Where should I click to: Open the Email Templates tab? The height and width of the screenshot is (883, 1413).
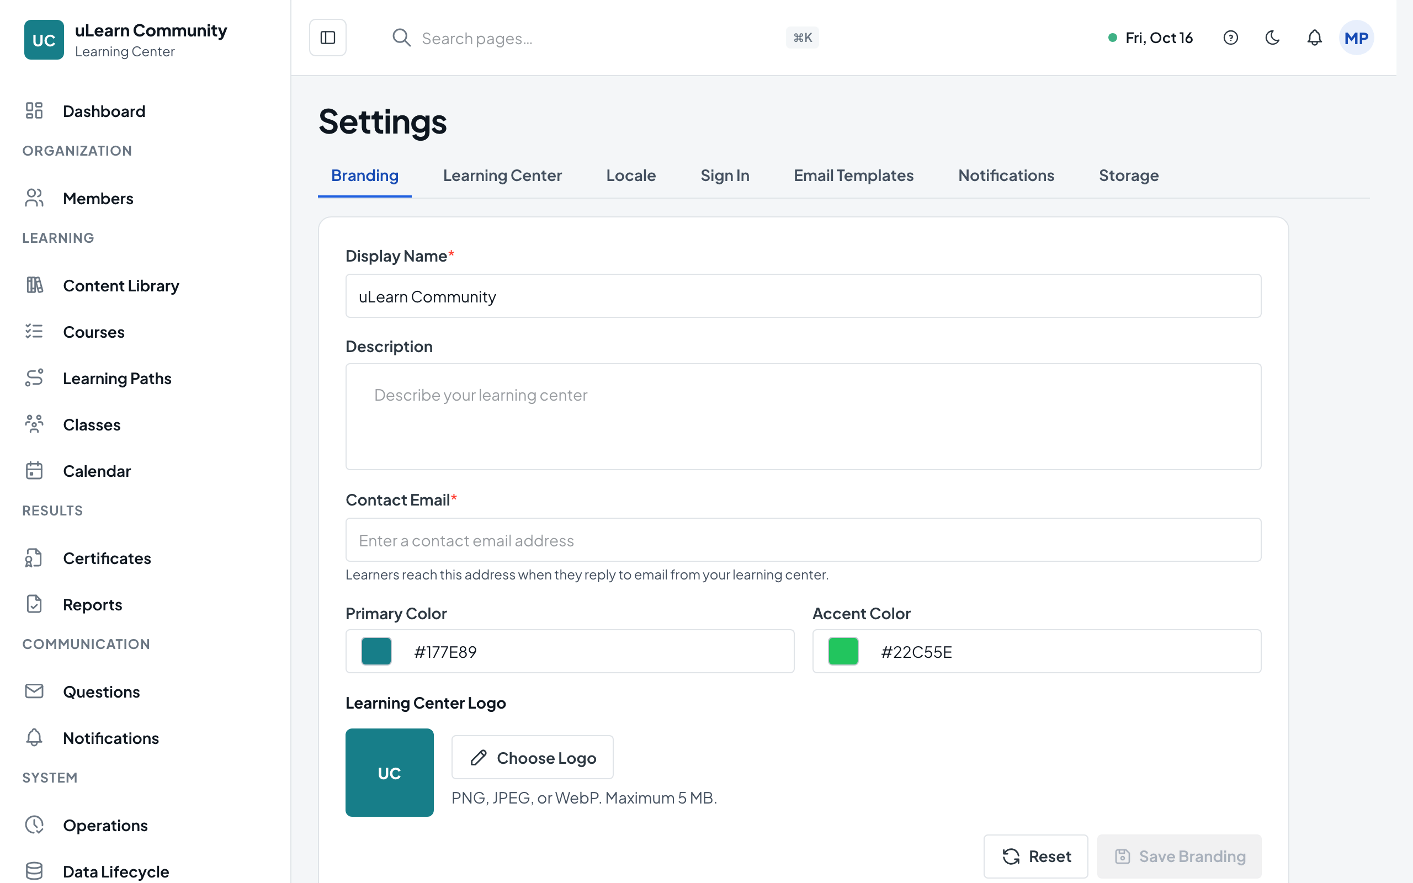click(x=853, y=176)
